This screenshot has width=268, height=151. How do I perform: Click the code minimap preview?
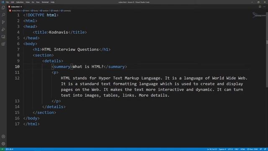point(259,15)
